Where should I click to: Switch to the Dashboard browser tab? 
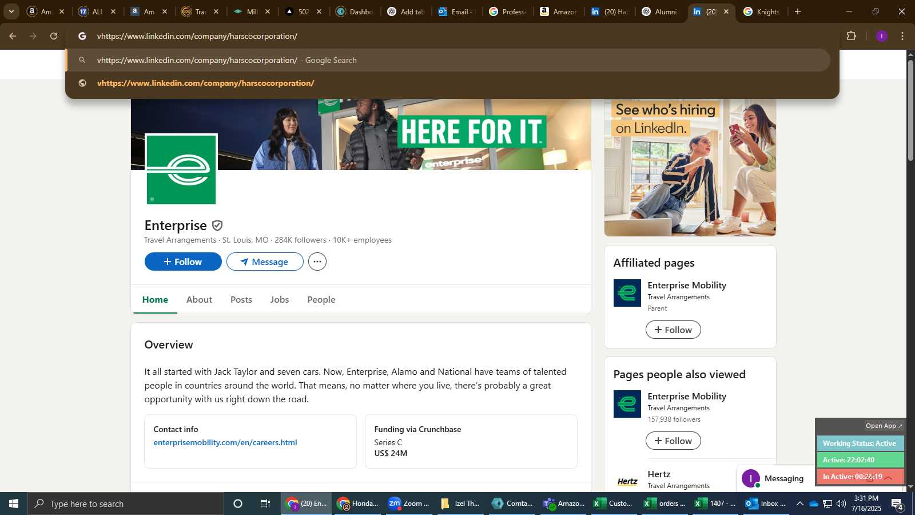coord(355,11)
